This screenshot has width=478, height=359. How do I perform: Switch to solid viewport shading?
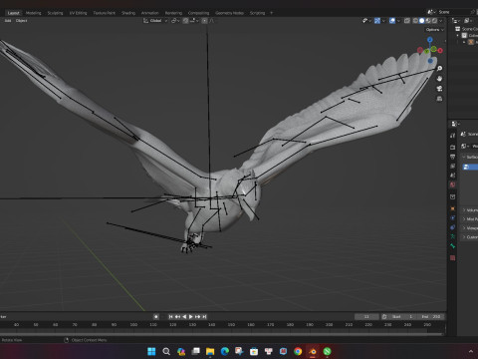pyautogui.click(x=422, y=21)
